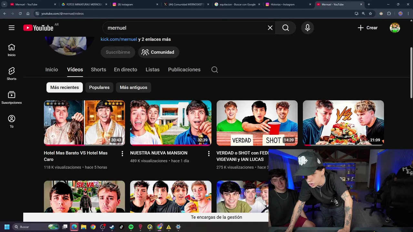
Task: Click 'Hotel Mas Barato VS Hotel Mas Caro' title
Action: pyautogui.click(x=76, y=156)
